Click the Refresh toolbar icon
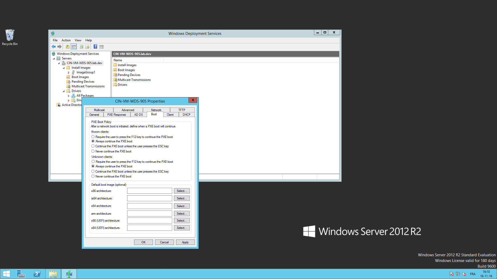This screenshot has height=279, width=497. click(82, 47)
